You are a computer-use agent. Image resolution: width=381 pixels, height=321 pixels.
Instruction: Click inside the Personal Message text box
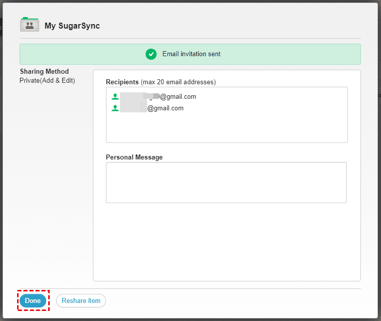click(226, 183)
